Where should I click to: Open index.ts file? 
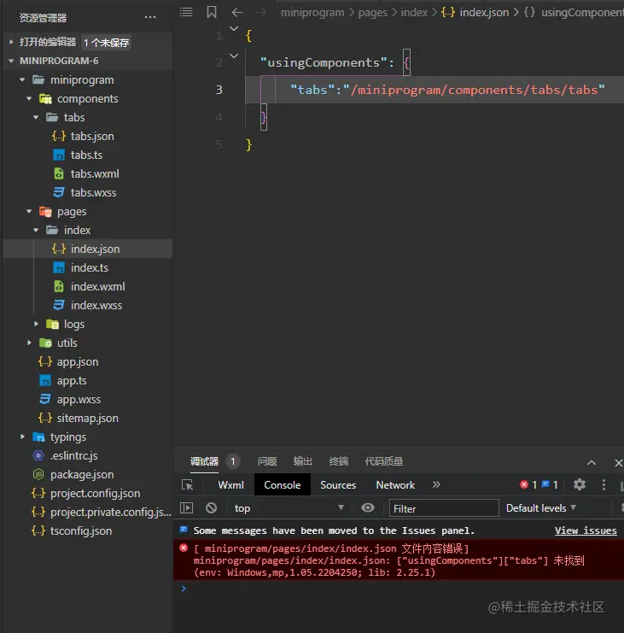(x=90, y=267)
